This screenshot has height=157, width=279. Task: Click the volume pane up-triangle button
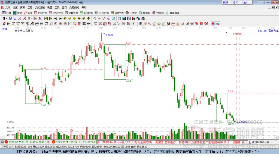2,137
